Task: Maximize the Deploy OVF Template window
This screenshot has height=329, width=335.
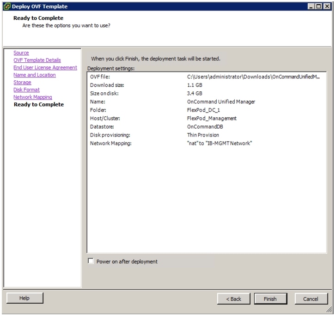Action: 318,6
